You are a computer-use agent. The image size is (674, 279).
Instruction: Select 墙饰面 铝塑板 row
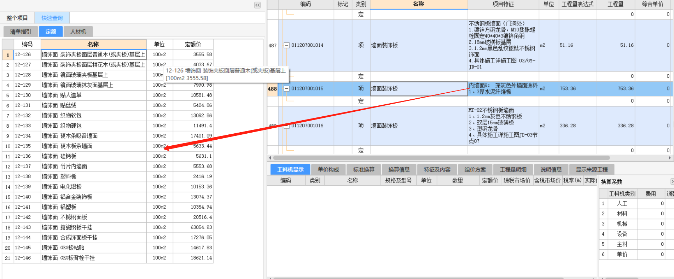point(108,207)
